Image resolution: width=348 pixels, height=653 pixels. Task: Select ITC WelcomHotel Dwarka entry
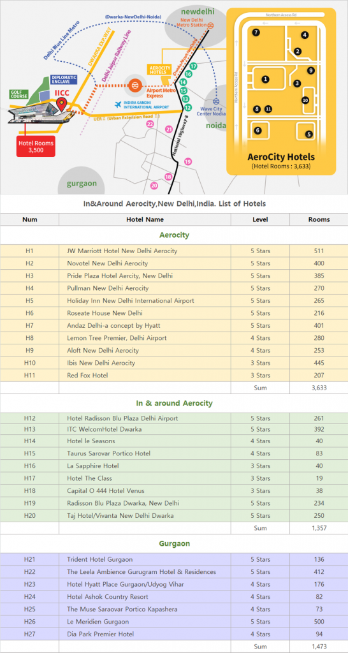104,429
